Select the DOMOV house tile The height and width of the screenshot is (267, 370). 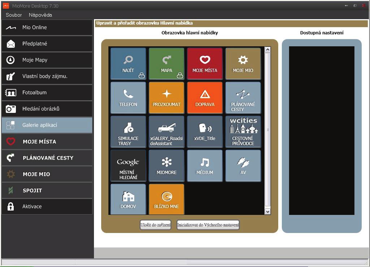click(x=128, y=199)
